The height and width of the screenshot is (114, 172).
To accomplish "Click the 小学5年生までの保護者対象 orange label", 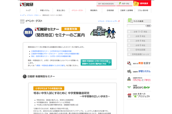I will coord(49,88).
